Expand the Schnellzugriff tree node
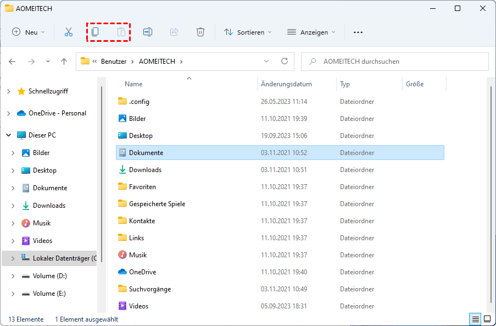 coord(8,91)
